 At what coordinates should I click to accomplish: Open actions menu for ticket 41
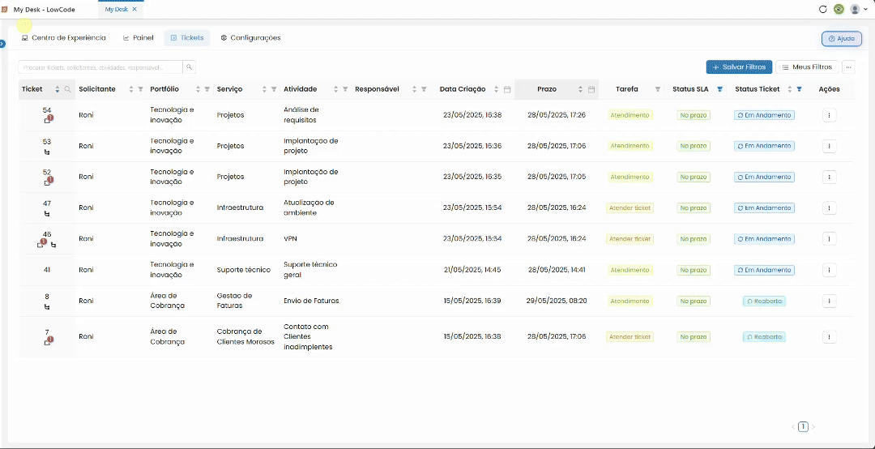(x=830, y=270)
